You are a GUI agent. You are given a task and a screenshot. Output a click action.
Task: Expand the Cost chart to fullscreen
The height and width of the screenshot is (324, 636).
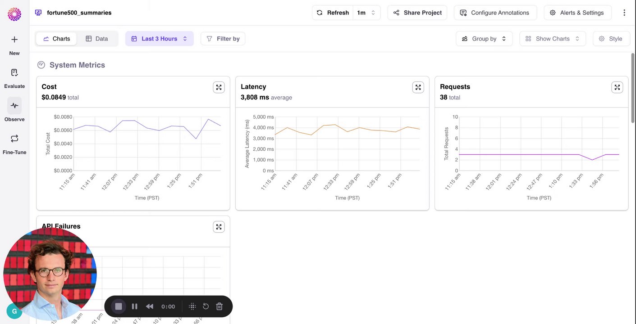point(219,87)
